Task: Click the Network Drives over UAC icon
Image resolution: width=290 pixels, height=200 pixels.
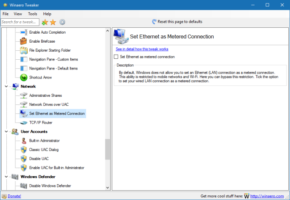Action: click(x=24, y=104)
